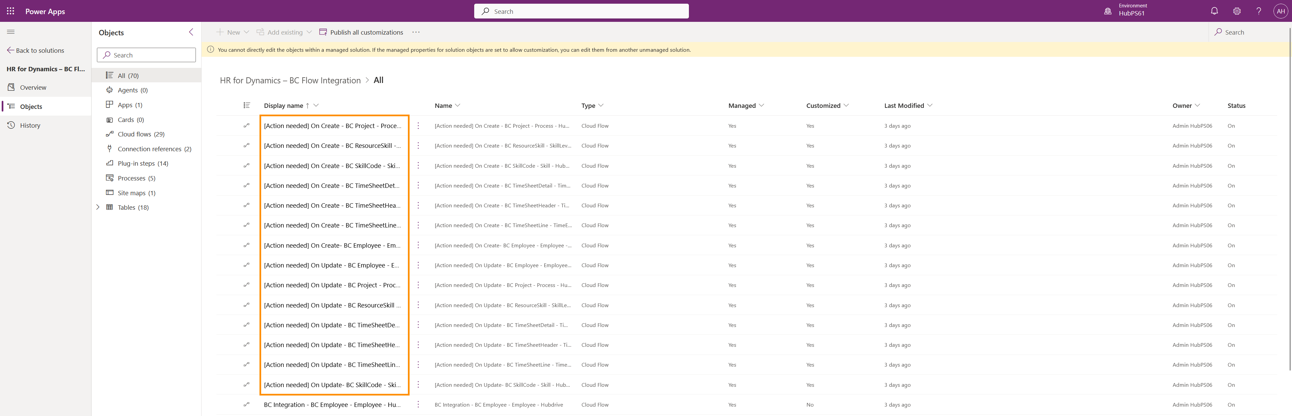Click the Status column header
This screenshot has width=1292, height=416.
[x=1236, y=106]
